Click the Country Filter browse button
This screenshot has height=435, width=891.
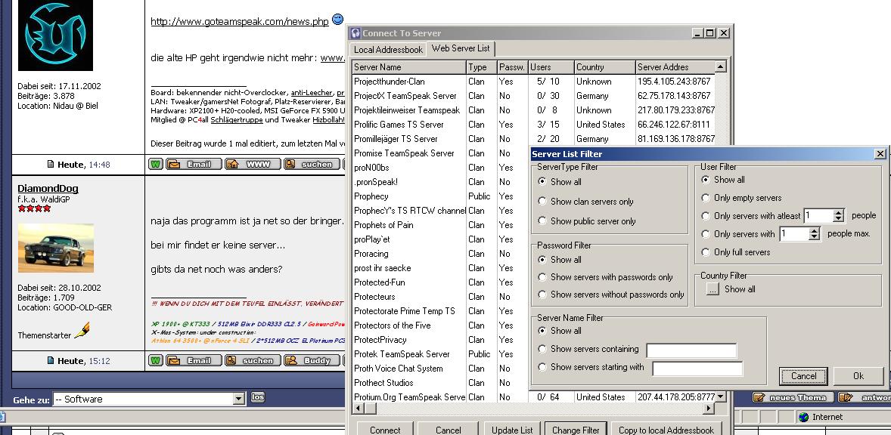click(x=712, y=289)
